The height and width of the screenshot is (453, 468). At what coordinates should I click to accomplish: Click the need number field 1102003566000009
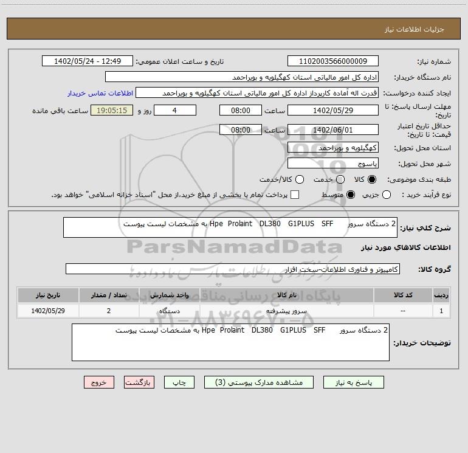(333, 61)
